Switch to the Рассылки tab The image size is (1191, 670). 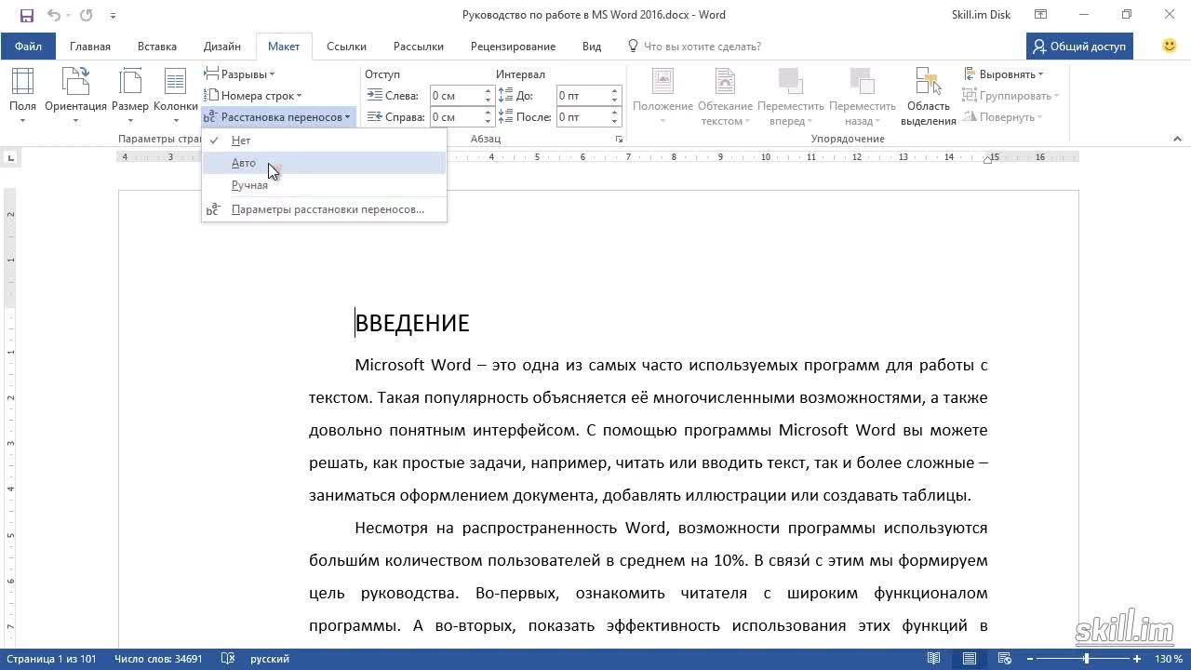tap(419, 46)
